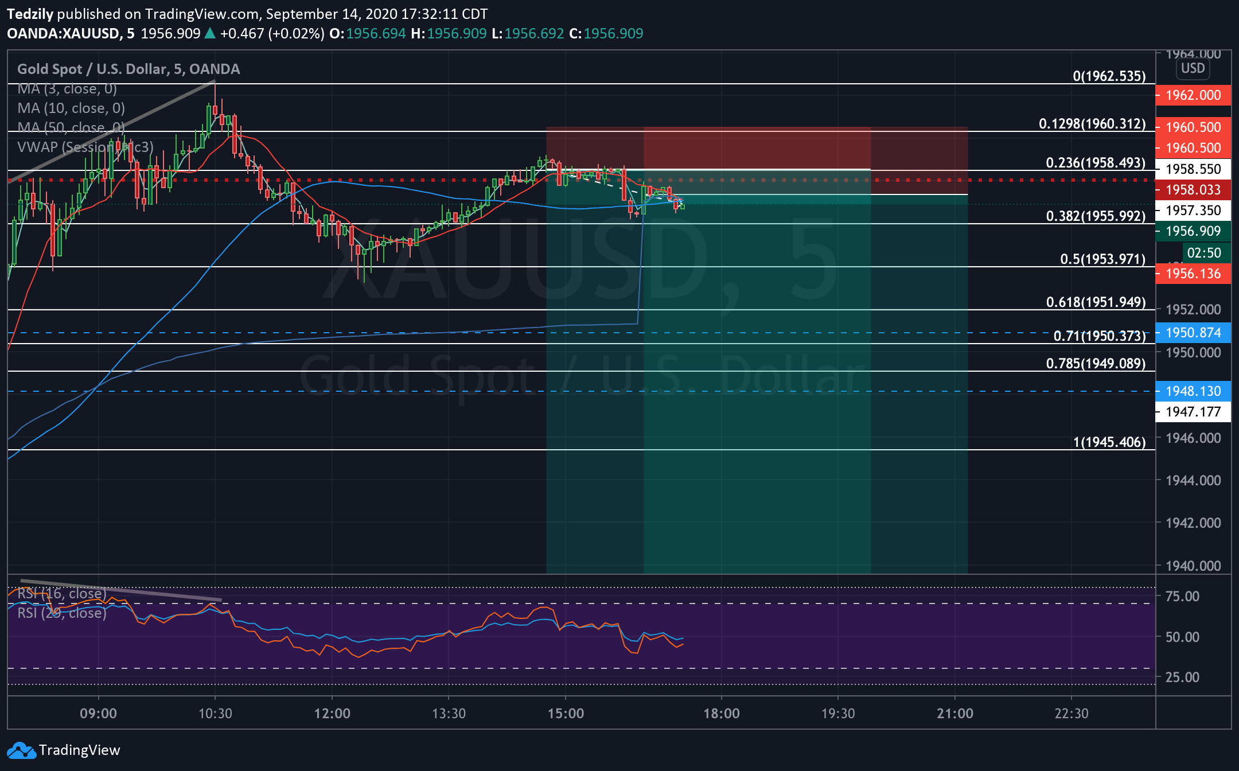This screenshot has height=771, width=1239.
Task: Click the 1942.000 price scale label
Action: pyautogui.click(x=1193, y=523)
